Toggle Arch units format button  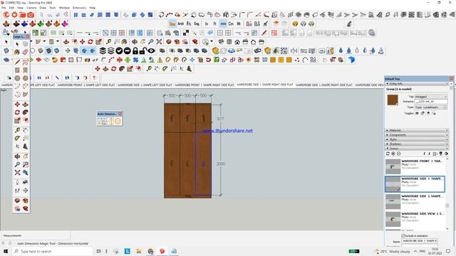click(x=180, y=23)
